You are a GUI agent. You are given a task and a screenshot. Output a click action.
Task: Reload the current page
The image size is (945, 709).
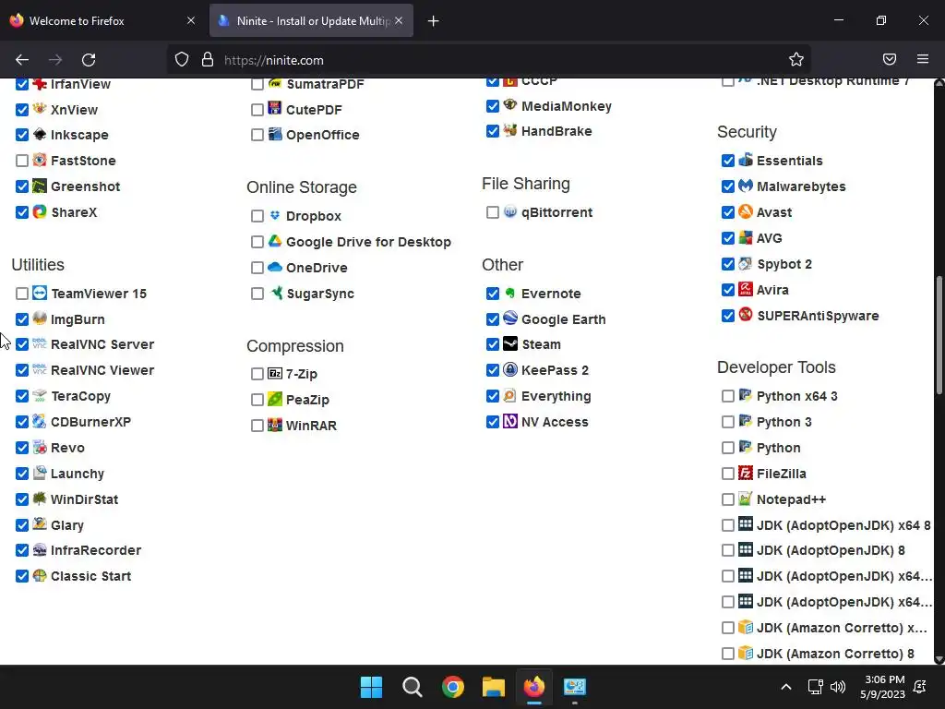coord(89,60)
